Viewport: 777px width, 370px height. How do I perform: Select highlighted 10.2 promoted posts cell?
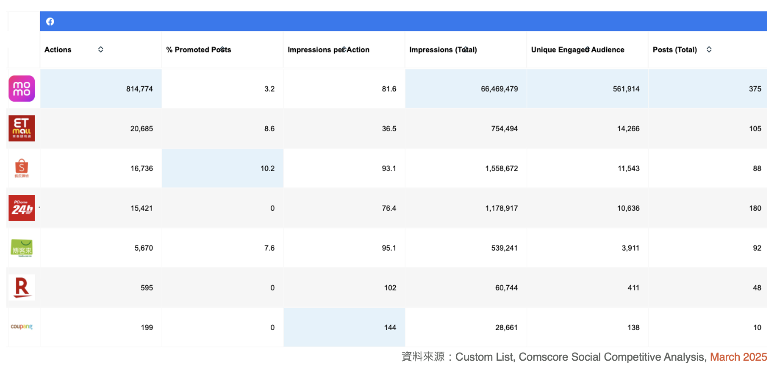pyautogui.click(x=222, y=168)
